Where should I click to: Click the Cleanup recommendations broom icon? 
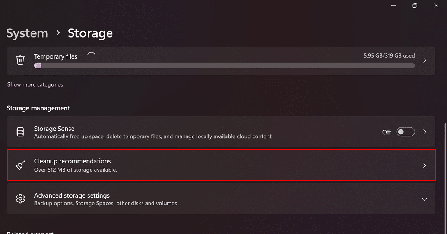(20, 165)
